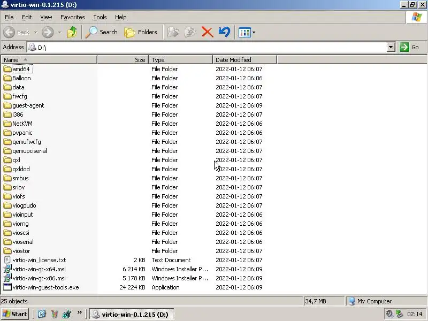The width and height of the screenshot is (428, 321).
Task: Select the qxl folder icon
Action: click(7, 160)
